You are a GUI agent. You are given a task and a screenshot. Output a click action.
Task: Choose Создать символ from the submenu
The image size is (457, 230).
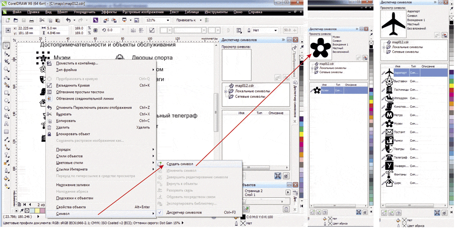click(x=180, y=164)
